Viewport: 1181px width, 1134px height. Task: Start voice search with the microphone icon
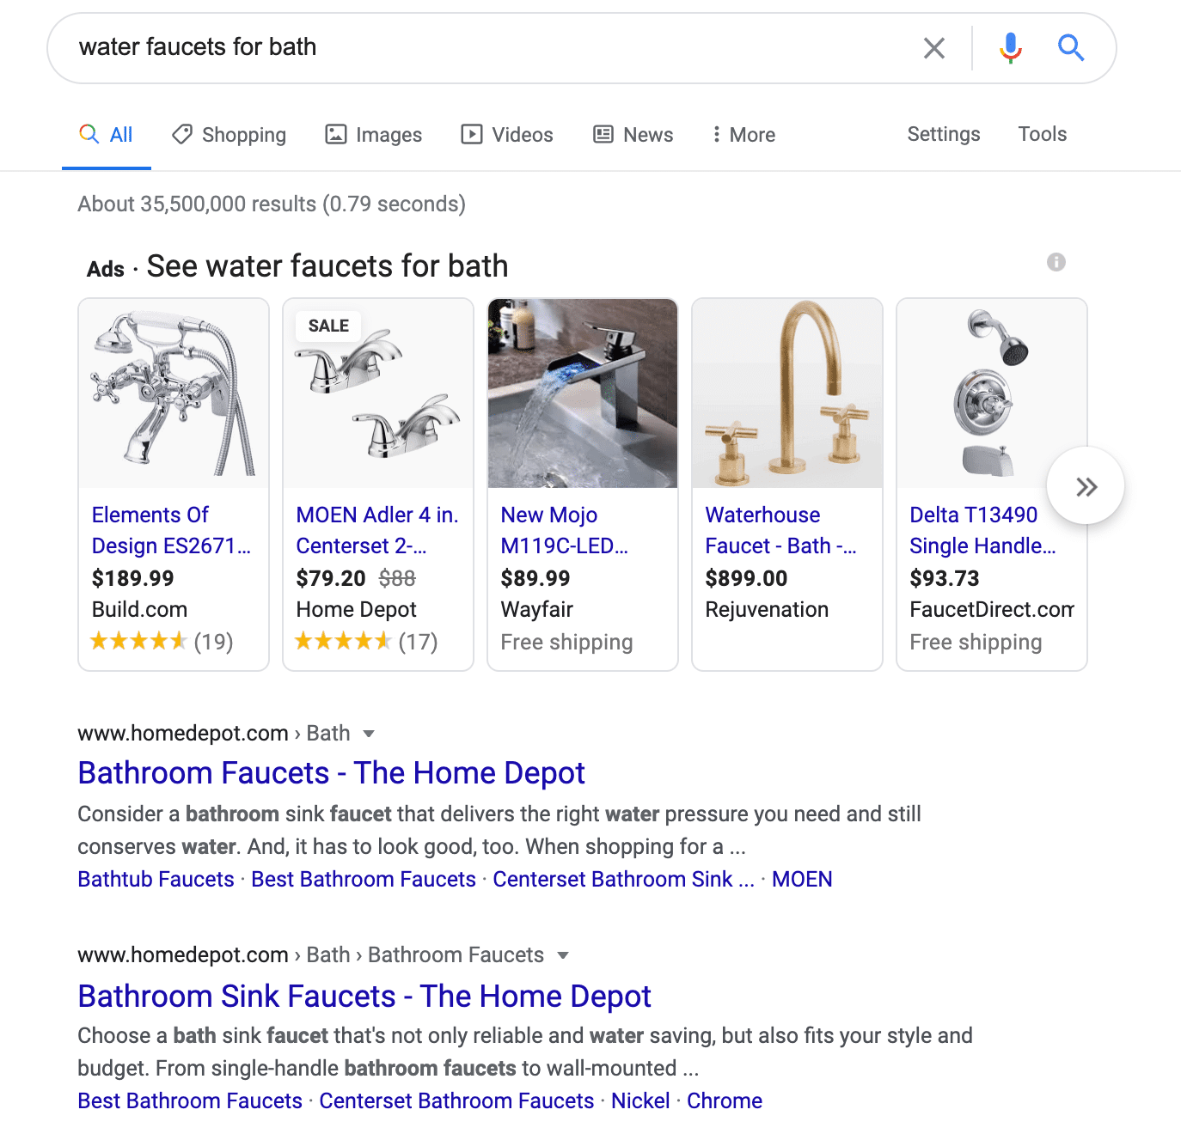point(1011,48)
